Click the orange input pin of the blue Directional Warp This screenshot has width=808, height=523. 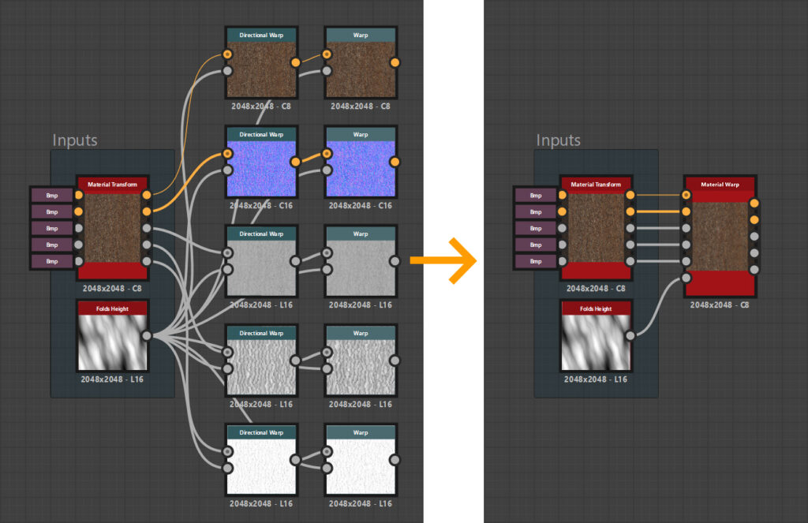pyautogui.click(x=227, y=153)
